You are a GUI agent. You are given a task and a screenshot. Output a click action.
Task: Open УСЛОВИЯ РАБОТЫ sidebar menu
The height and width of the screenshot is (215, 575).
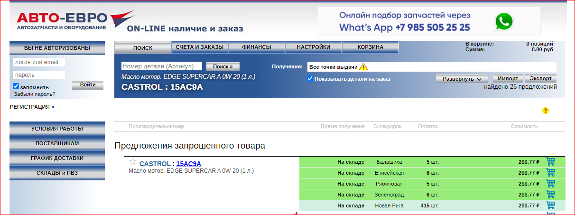[57, 129]
